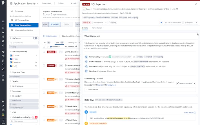Screen dimensions: 200x125
Task: Switch to the Remediation tab
Action: [x=97, y=28]
